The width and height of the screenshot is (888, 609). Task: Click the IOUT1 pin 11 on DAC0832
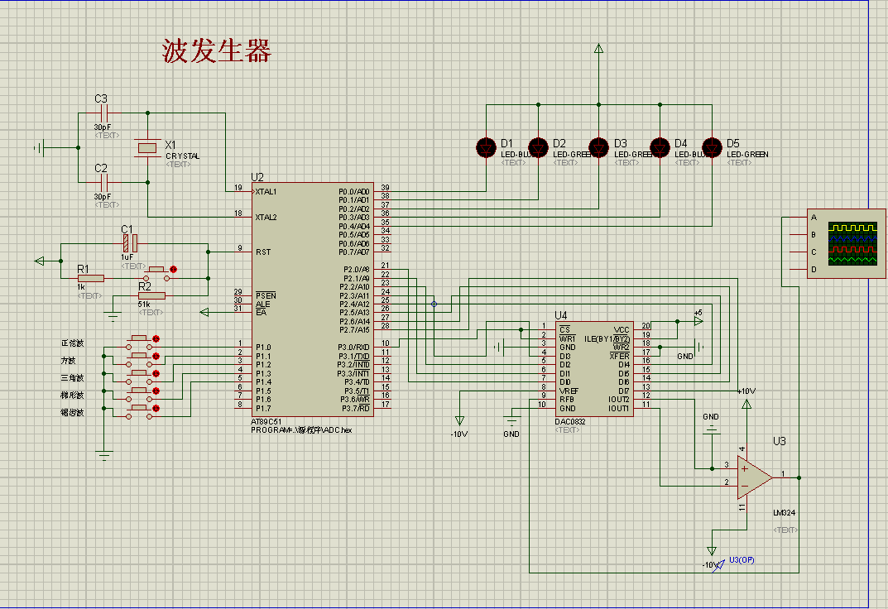(x=642, y=408)
